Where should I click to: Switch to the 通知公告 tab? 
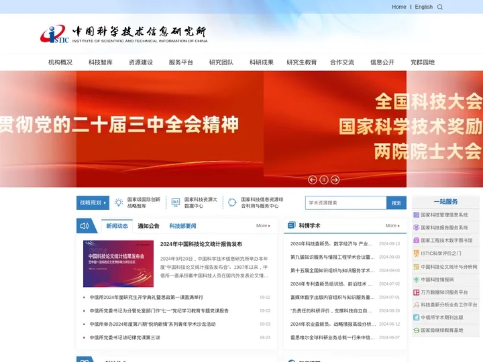coord(148,226)
